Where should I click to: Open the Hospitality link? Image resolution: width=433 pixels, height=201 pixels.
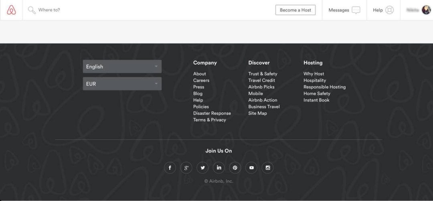click(315, 81)
